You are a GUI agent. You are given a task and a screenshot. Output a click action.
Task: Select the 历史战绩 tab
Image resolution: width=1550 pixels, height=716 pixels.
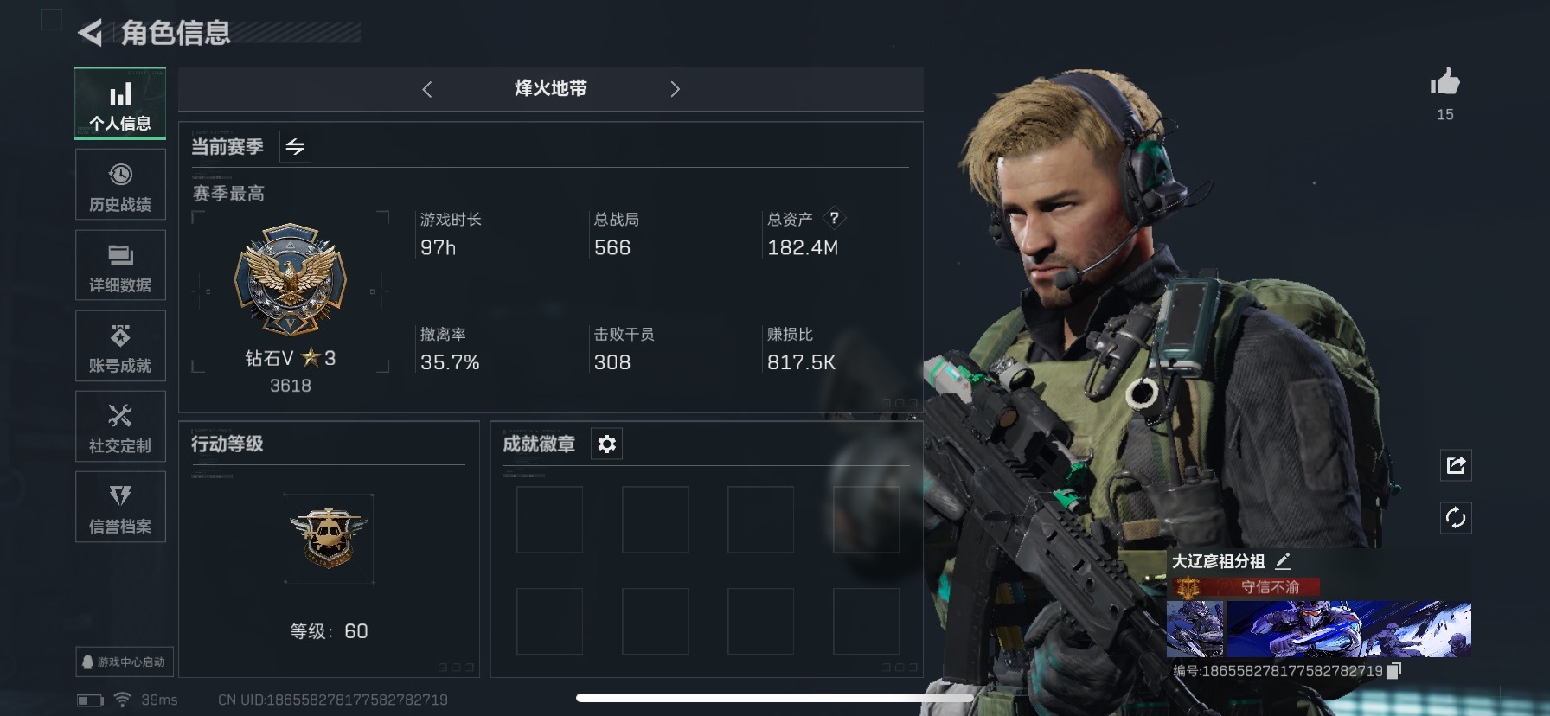tap(120, 186)
